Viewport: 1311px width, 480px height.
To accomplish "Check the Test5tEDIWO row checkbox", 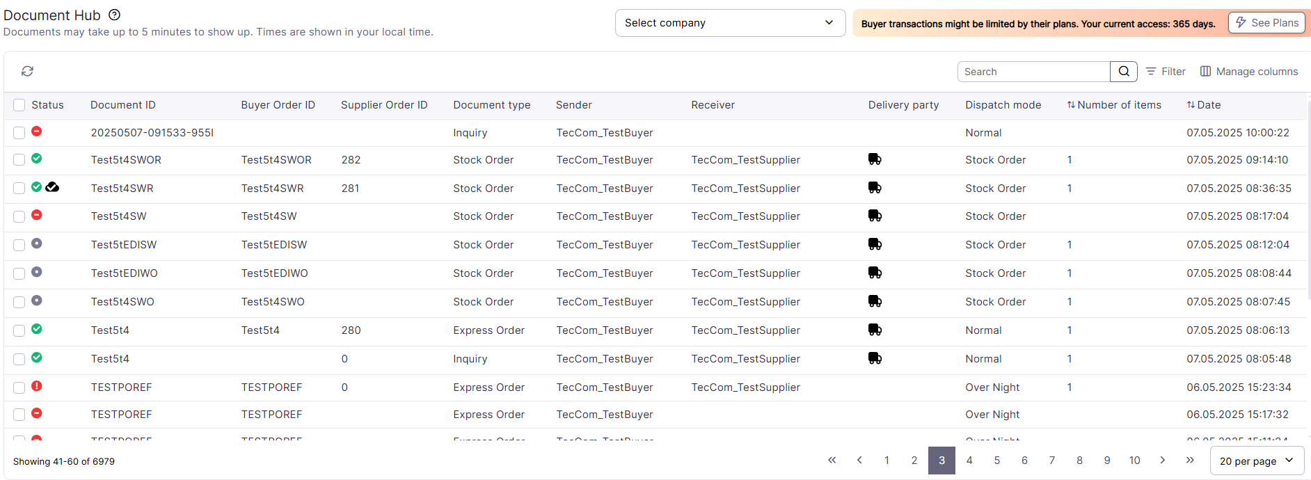I will pos(19,273).
